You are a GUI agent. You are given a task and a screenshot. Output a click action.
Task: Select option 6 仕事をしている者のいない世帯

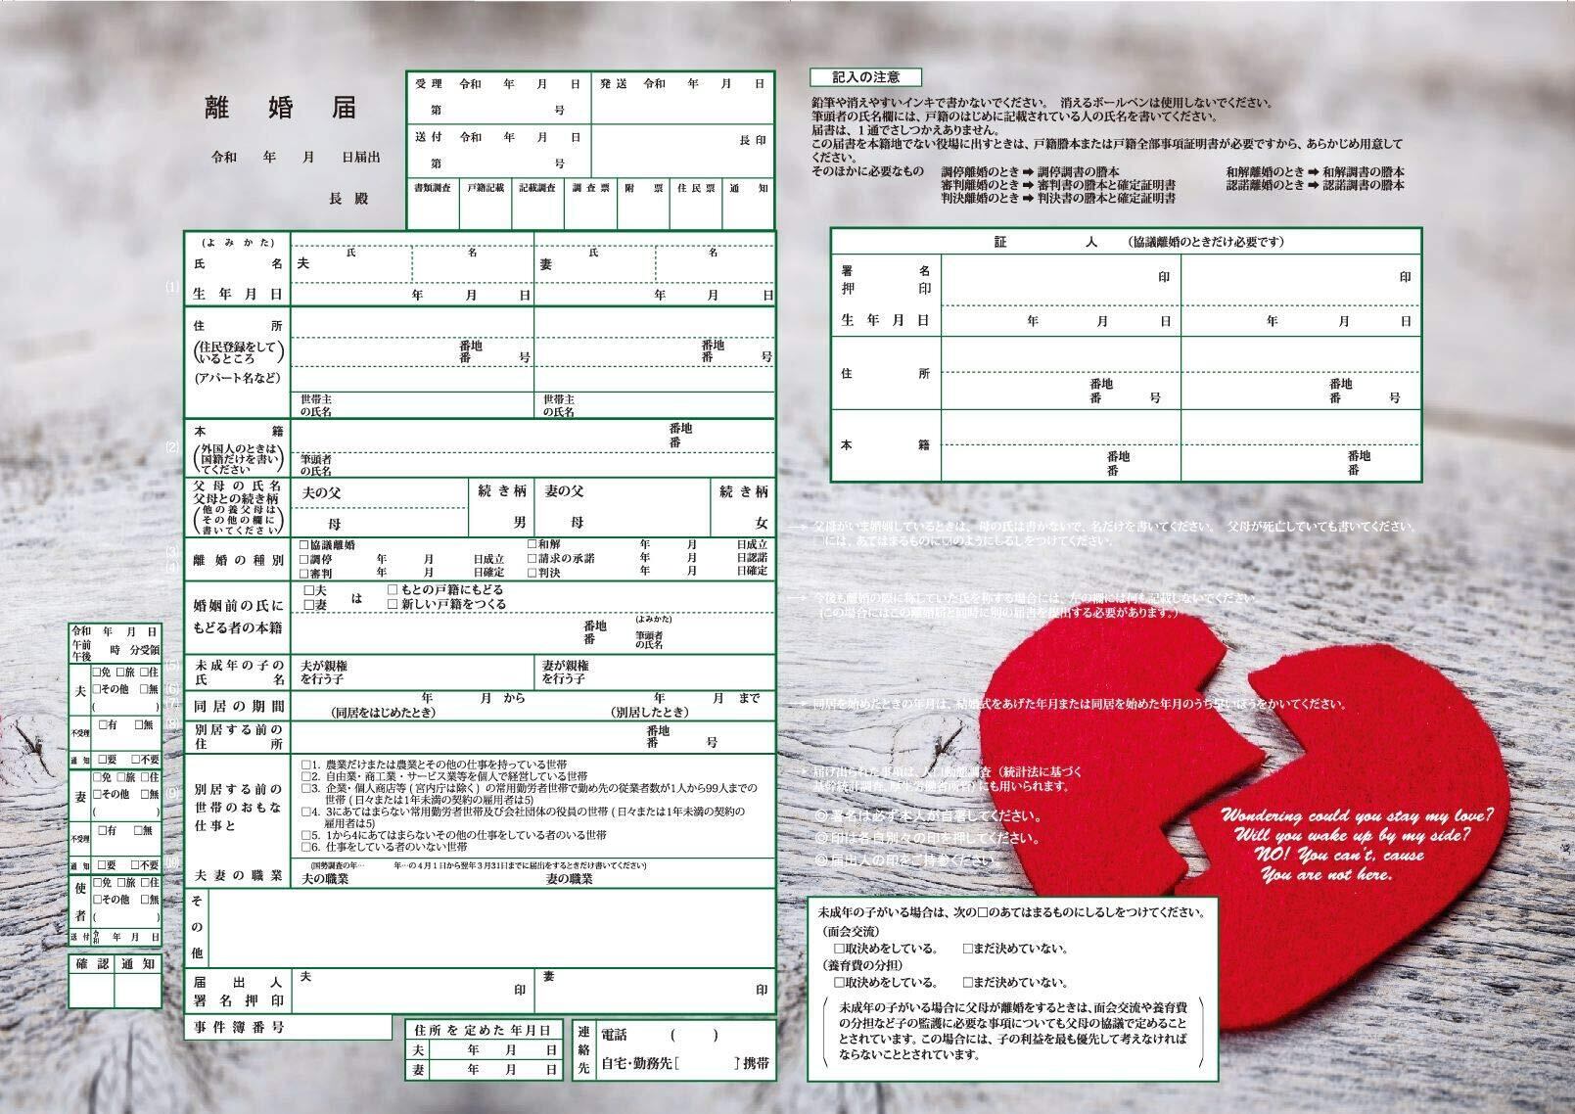[306, 847]
